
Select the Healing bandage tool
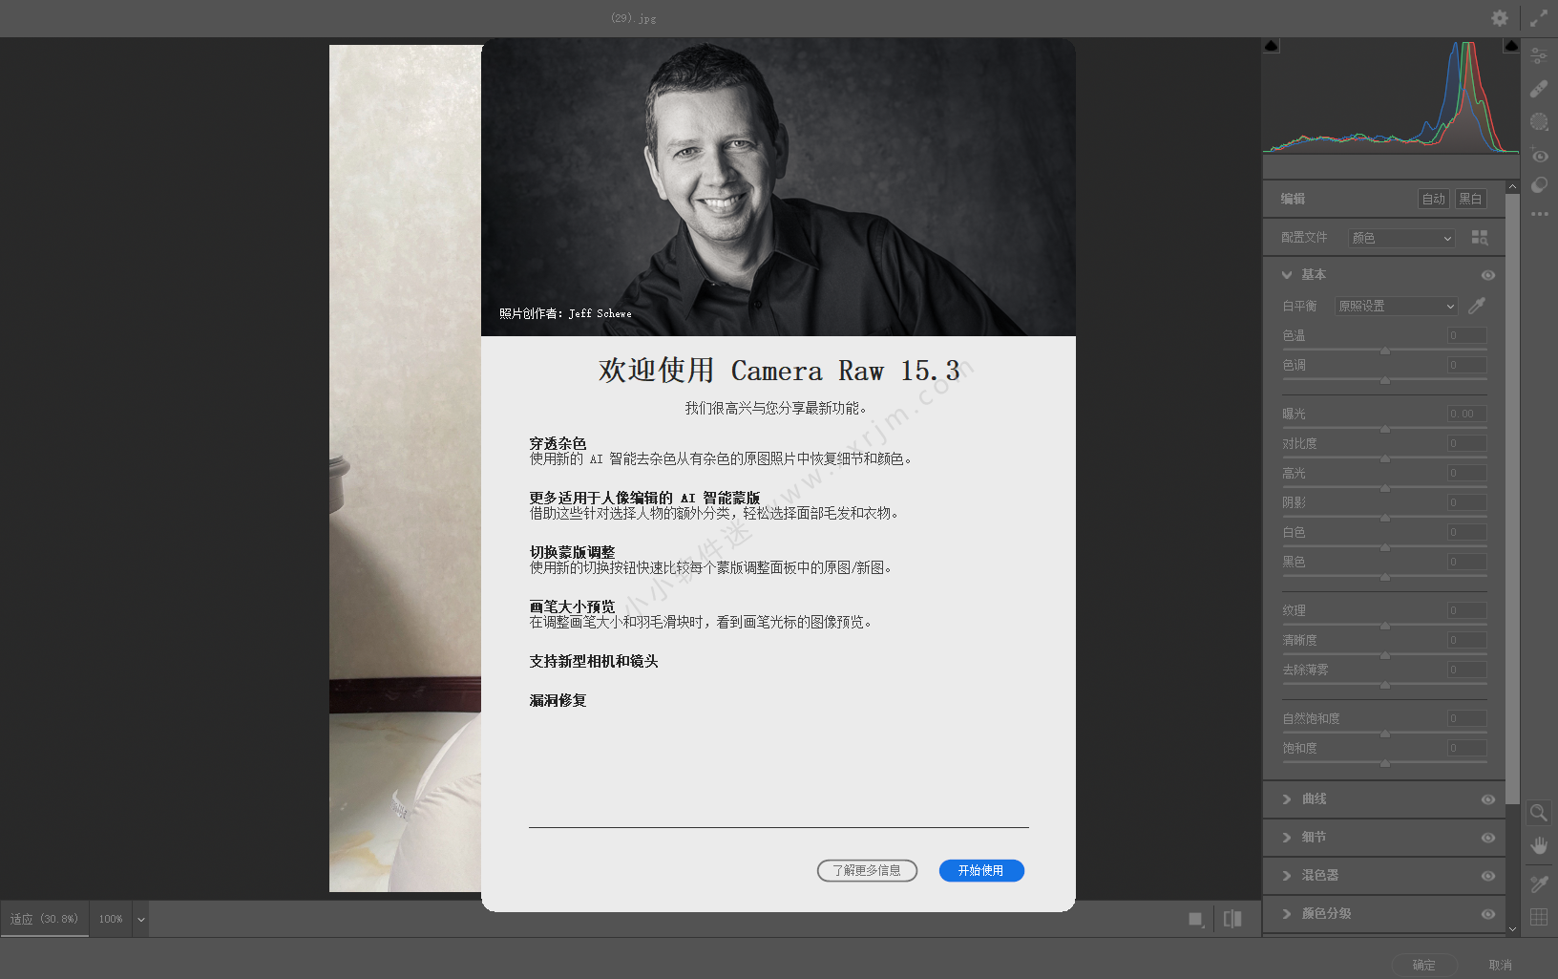(1539, 89)
